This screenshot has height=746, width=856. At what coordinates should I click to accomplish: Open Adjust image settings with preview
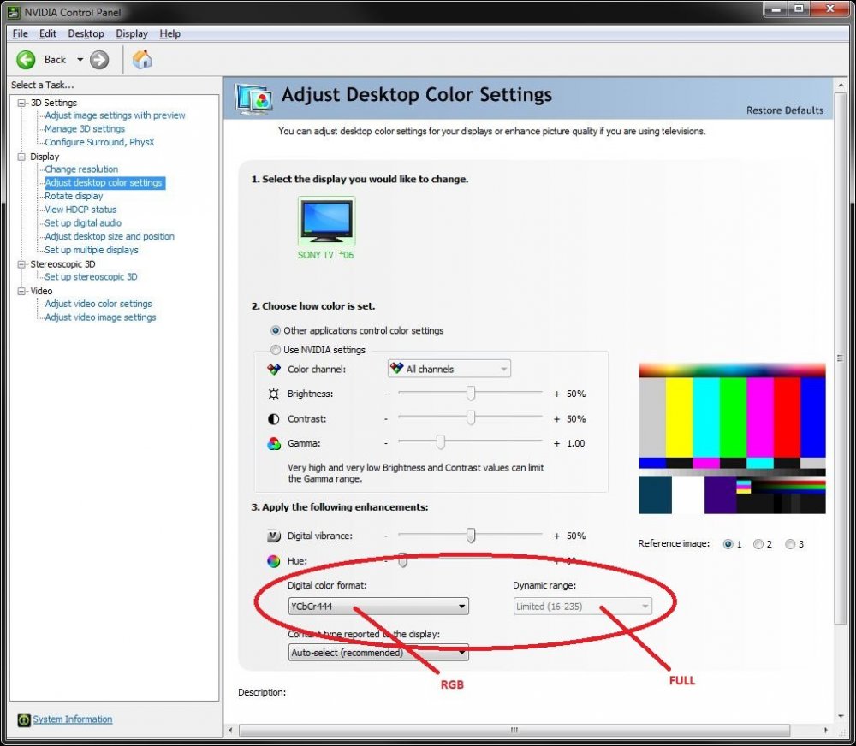[116, 115]
